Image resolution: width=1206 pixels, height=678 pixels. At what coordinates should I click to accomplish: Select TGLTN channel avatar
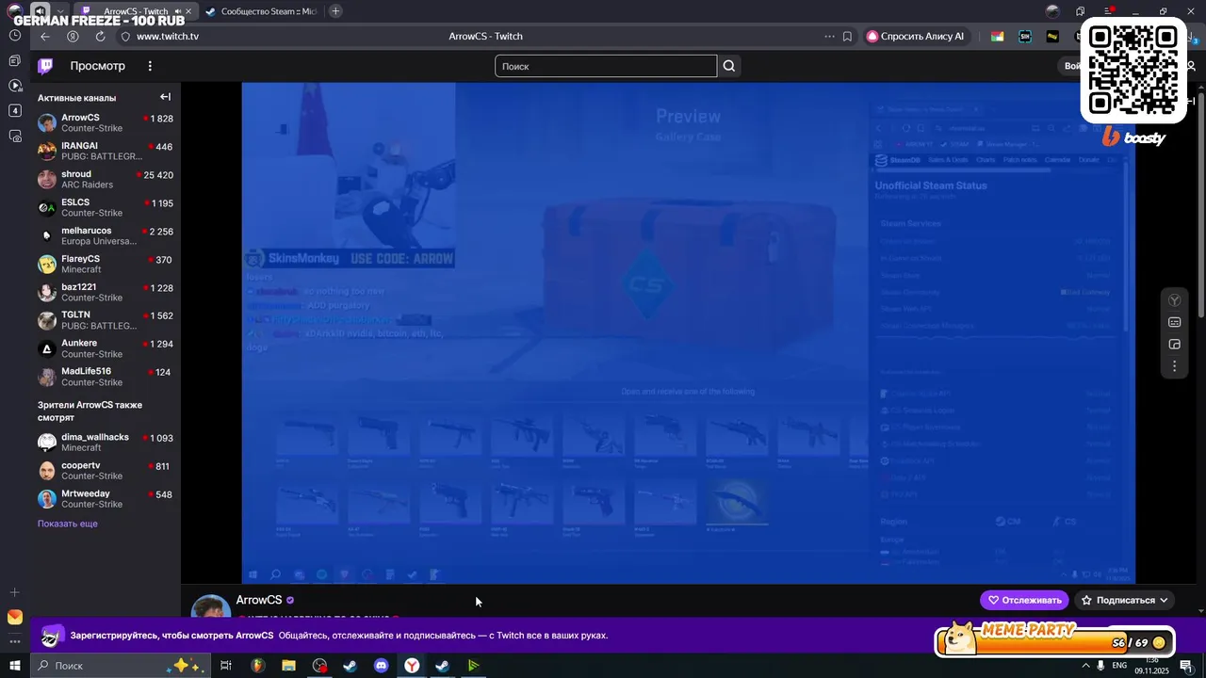47,320
